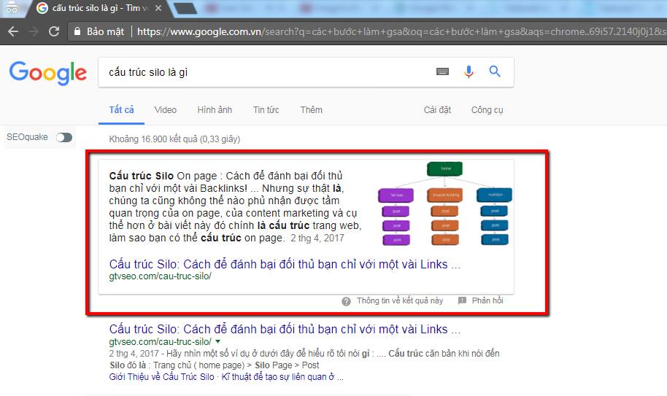Open sitelink 'Kĩ thuật để tạo sự liên quan ở'

(x=278, y=377)
